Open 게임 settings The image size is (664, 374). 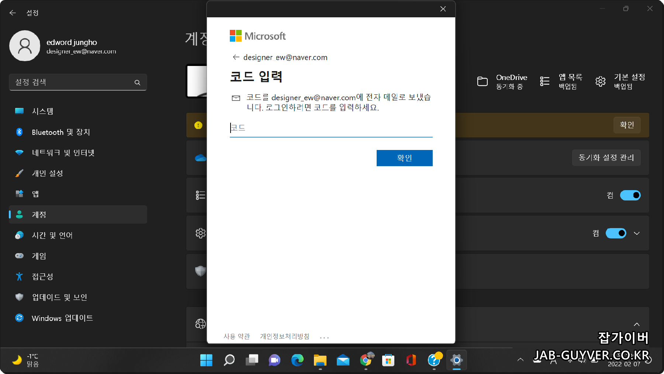78,256
